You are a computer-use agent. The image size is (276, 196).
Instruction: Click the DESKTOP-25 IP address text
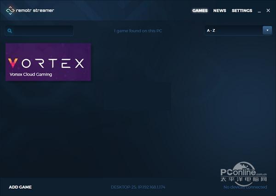[138, 187]
